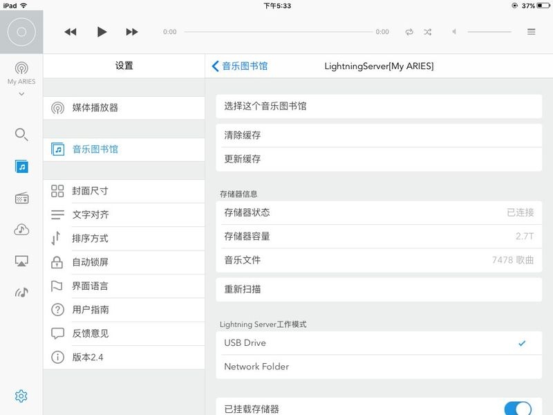This screenshot has height=415, width=553.
Task: Click info icon beside 版本2.4
Action: coord(57,357)
